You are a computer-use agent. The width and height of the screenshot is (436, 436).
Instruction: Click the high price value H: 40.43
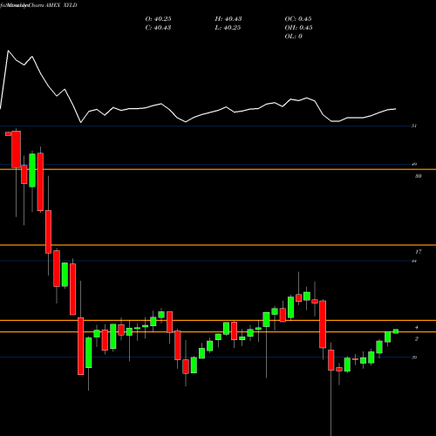tap(228, 19)
